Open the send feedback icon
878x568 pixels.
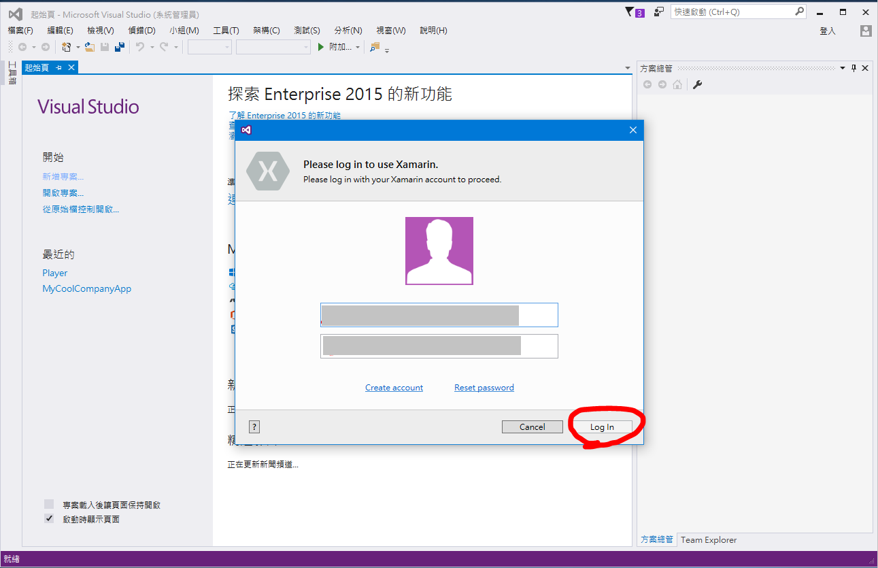(659, 12)
